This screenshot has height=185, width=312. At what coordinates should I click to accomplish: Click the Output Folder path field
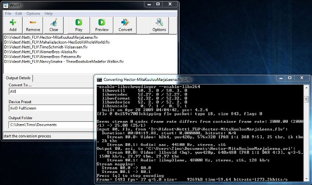(51, 125)
